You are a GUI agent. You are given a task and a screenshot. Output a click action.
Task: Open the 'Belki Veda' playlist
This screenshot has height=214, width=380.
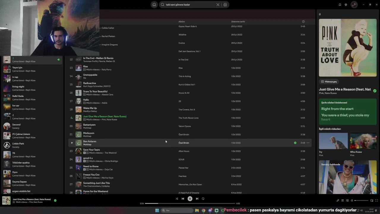pyautogui.click(x=33, y=97)
